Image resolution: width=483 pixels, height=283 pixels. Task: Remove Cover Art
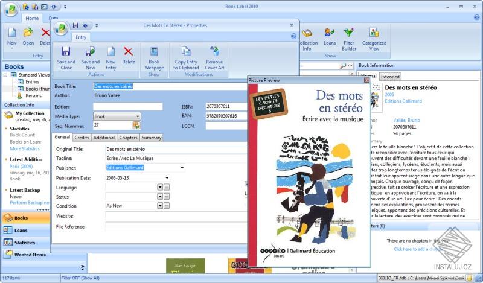coord(214,58)
